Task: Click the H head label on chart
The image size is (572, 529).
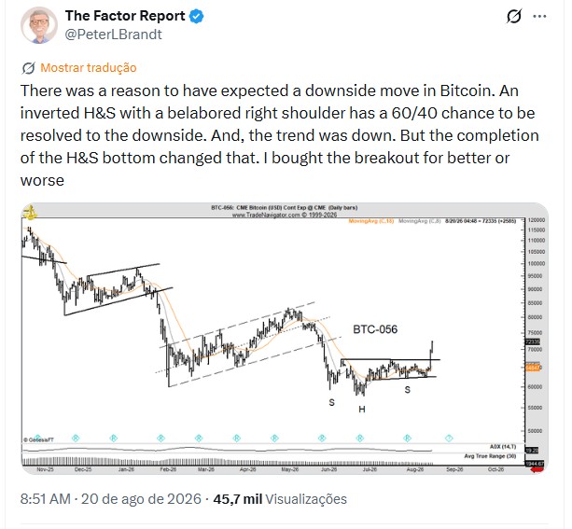Action: (x=361, y=410)
